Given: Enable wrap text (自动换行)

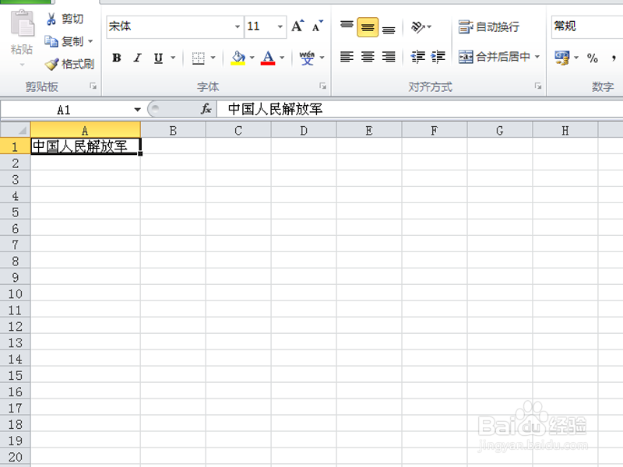Looking at the screenshot, I should (489, 26).
